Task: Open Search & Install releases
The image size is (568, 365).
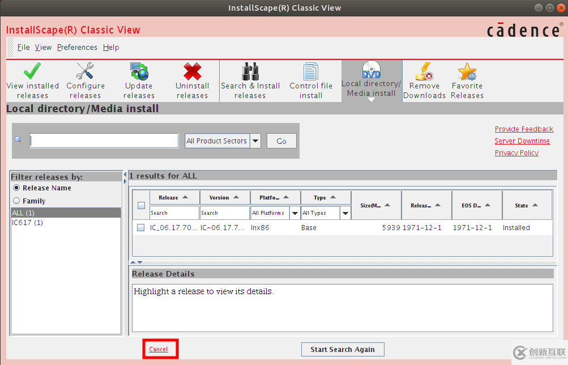Action: [x=250, y=79]
